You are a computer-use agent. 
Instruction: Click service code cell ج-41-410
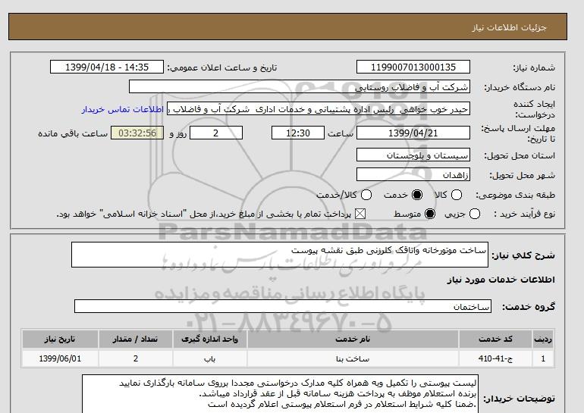[x=495, y=358]
